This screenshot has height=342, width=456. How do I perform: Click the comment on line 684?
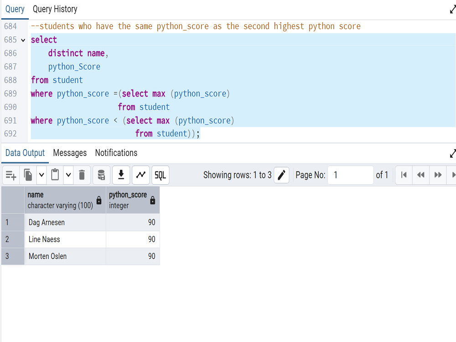(196, 26)
